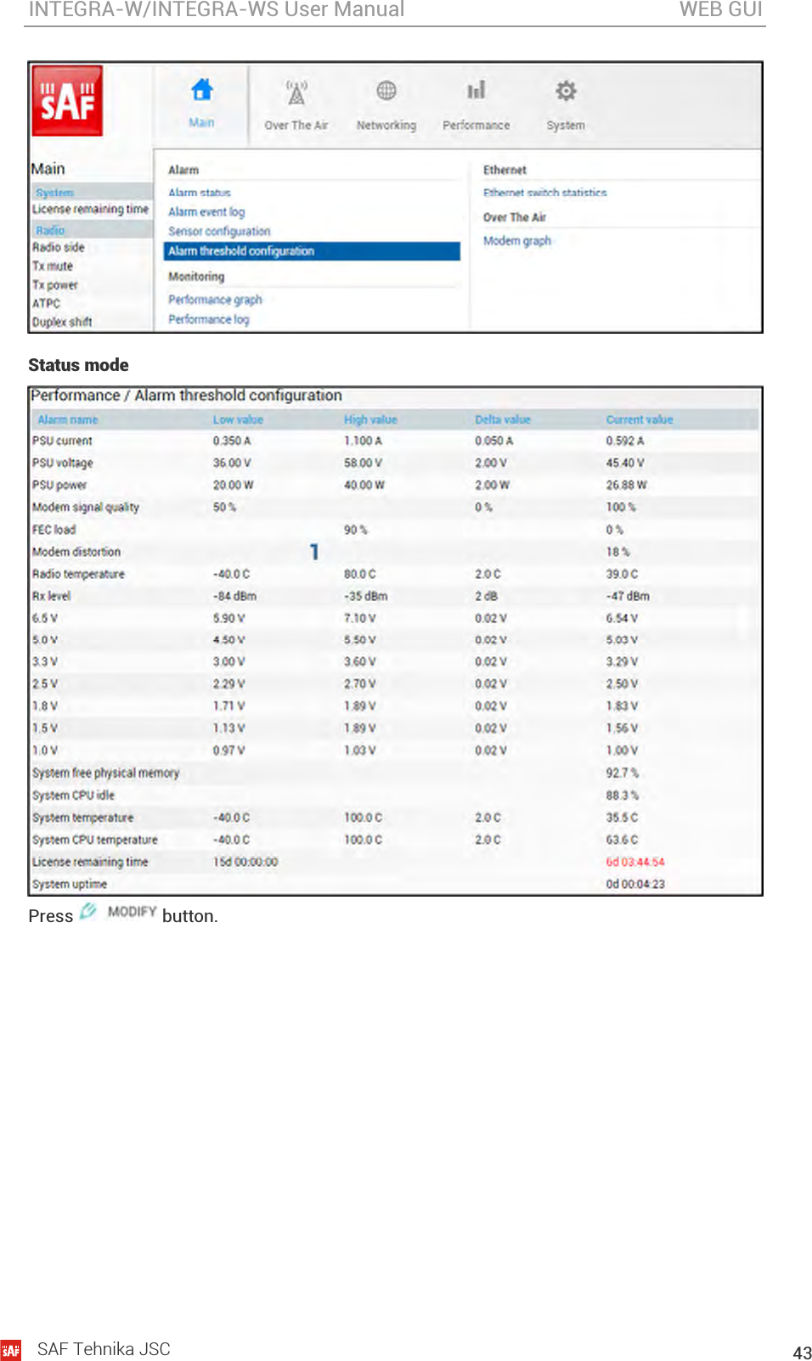The width and height of the screenshot is (812, 1361).
Task: Click the MODIFY button label
Action: point(133,912)
